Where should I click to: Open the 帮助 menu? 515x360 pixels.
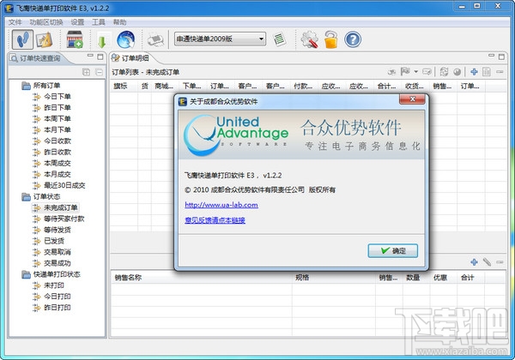pos(119,22)
